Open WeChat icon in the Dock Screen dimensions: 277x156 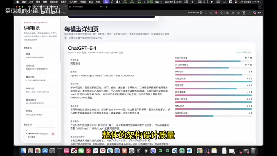coord(81,151)
